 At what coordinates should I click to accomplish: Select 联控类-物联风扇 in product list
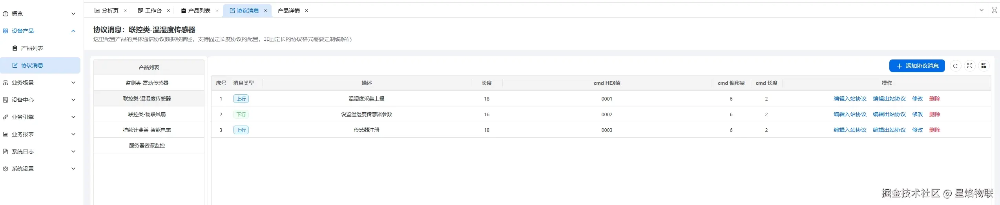[147, 114]
